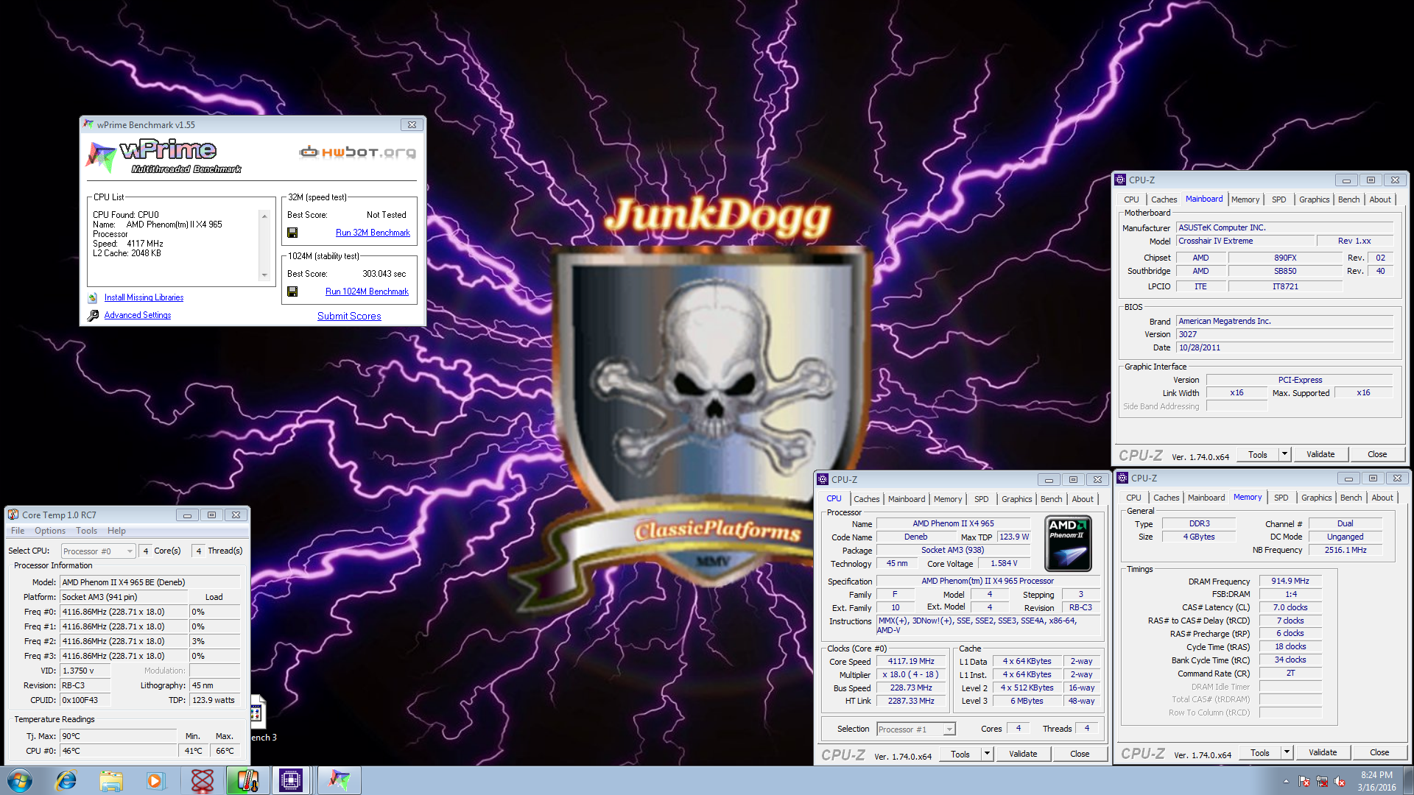
Task: Click the wPrime title bar icon
Action: 88,124
